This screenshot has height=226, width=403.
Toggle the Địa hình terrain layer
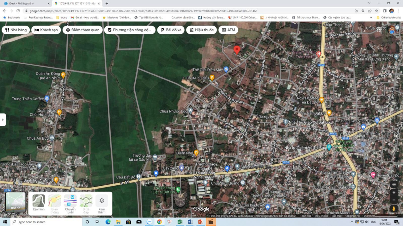39,203
